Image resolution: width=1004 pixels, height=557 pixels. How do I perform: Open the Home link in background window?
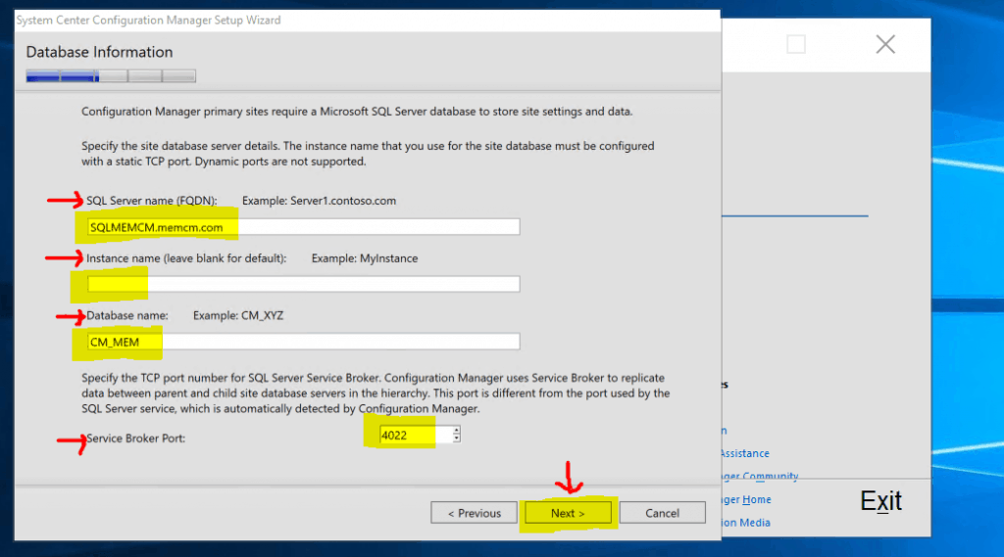pyautogui.click(x=748, y=499)
